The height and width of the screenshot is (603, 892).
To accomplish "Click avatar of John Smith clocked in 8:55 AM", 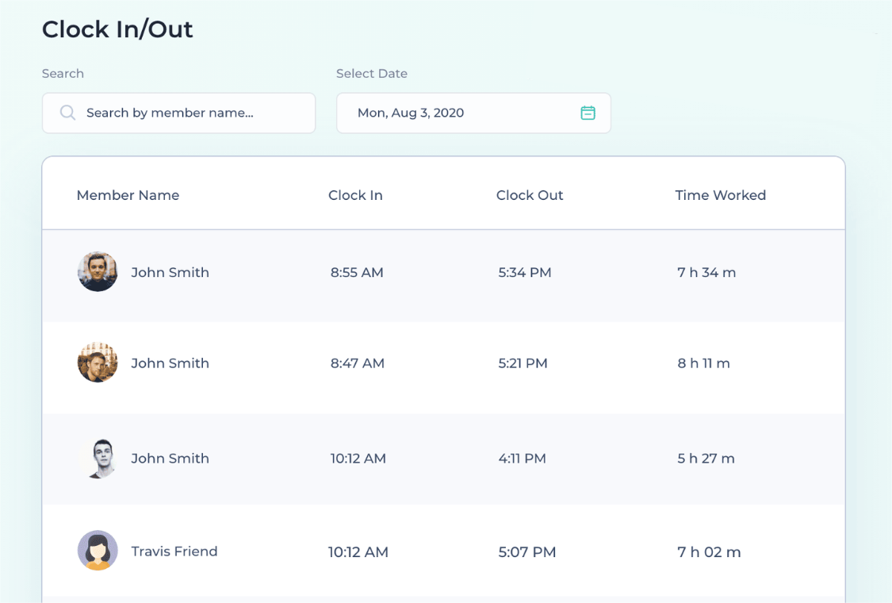I will click(x=98, y=272).
